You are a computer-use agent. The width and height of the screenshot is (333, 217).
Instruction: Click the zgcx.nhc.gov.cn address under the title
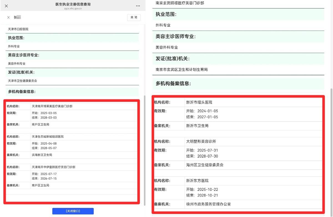[x=73, y=9]
